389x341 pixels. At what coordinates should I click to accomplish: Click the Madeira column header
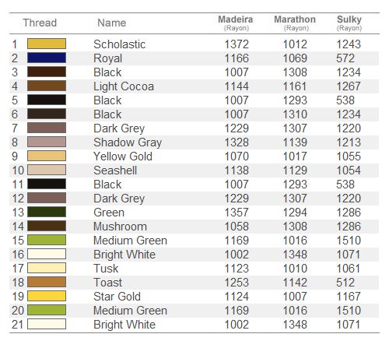coord(236,23)
